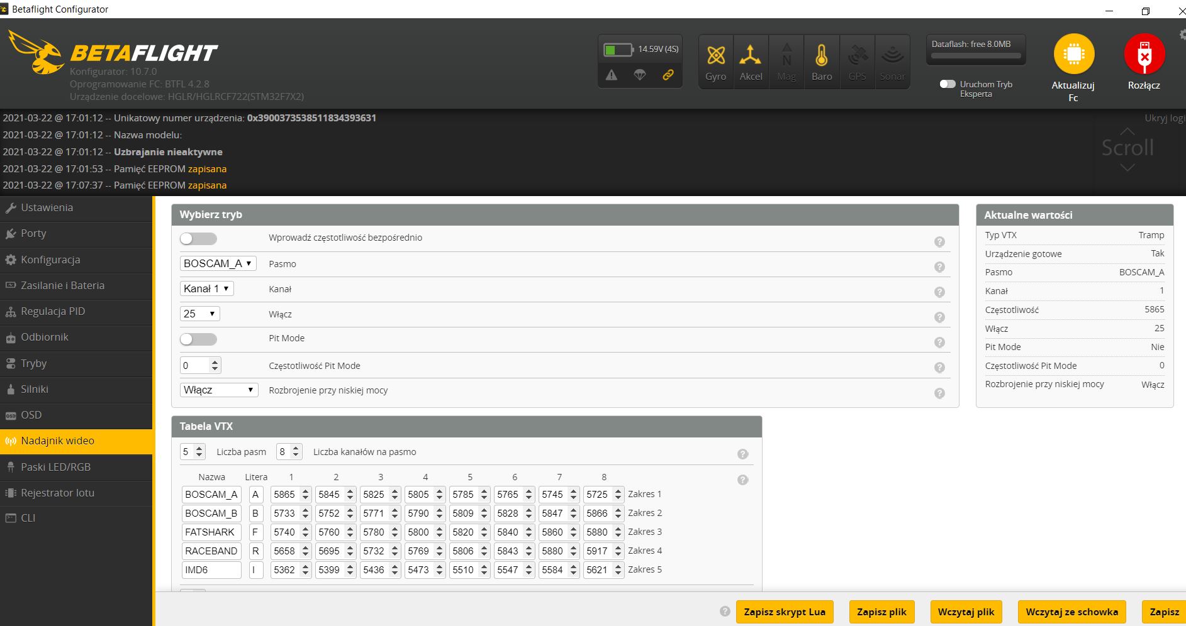Open help icon for Włącz power row
Viewport: 1186px width, 626px height.
pyautogui.click(x=939, y=317)
